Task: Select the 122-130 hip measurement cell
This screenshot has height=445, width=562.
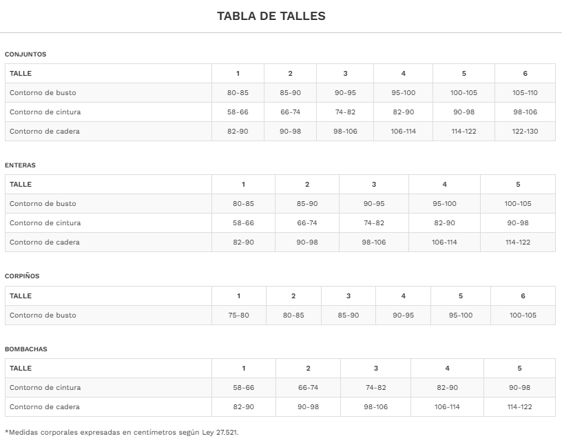Action: [x=525, y=132]
